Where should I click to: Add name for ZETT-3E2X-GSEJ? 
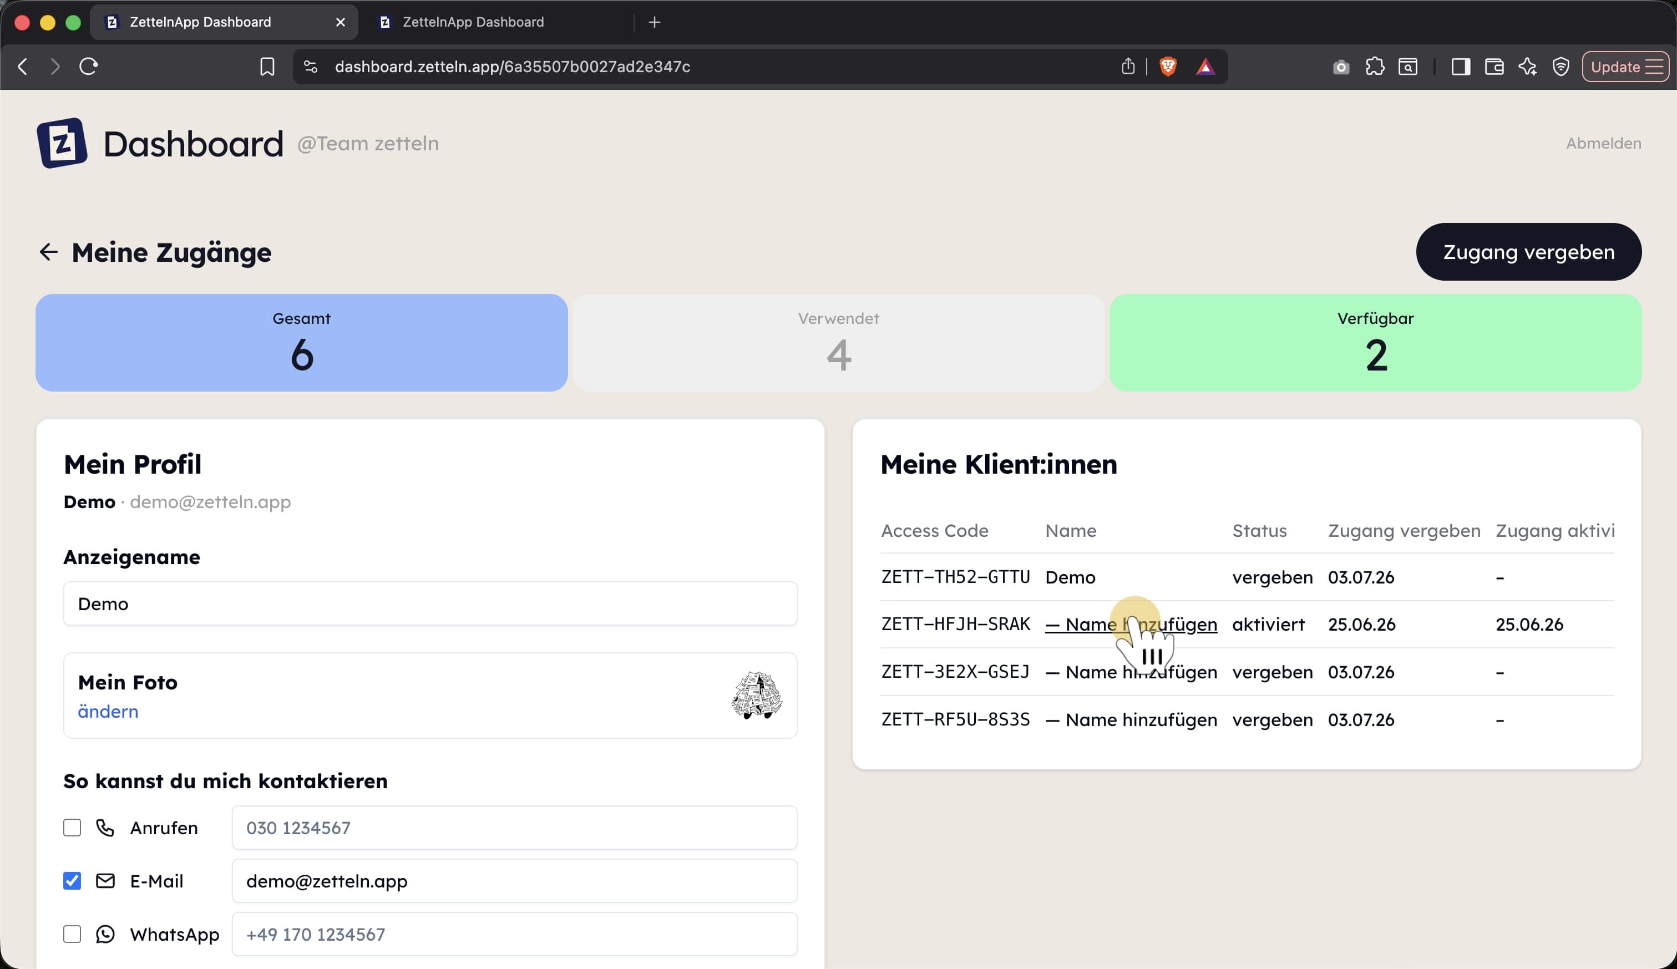(x=1131, y=672)
